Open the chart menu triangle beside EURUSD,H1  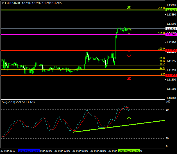click(3, 3)
